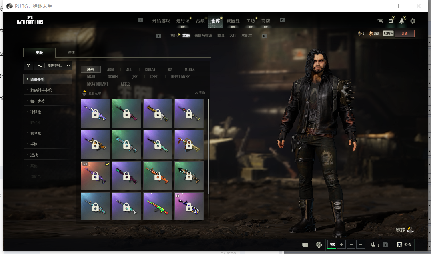431x254 pixels.
Task: Open the 公会 guild button
Action: [x=404, y=244]
